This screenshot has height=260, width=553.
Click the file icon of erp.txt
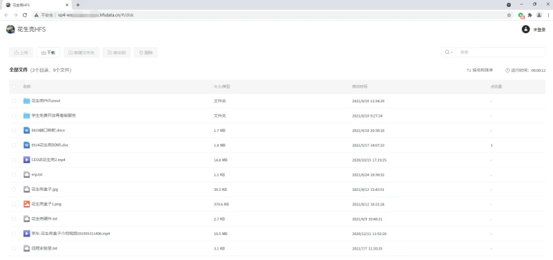pos(26,175)
